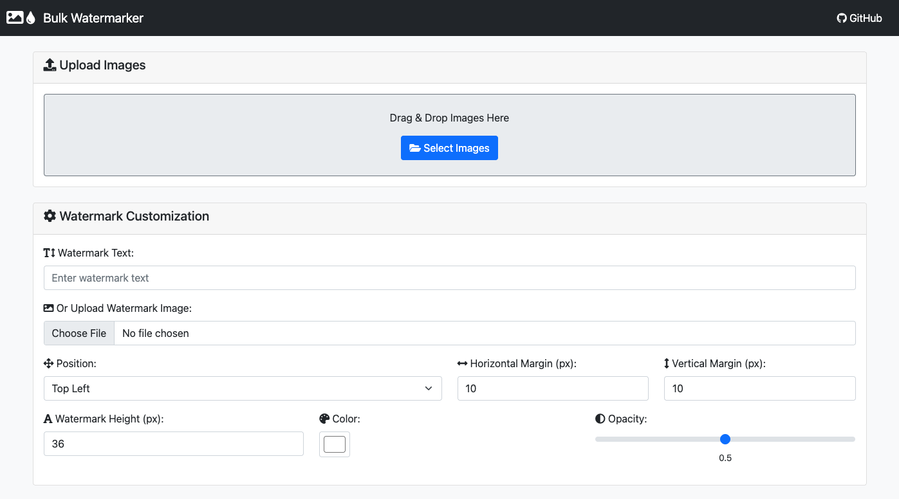This screenshot has height=499, width=899.
Task: Click the upload icon beside Upload Images
Action: coord(50,65)
